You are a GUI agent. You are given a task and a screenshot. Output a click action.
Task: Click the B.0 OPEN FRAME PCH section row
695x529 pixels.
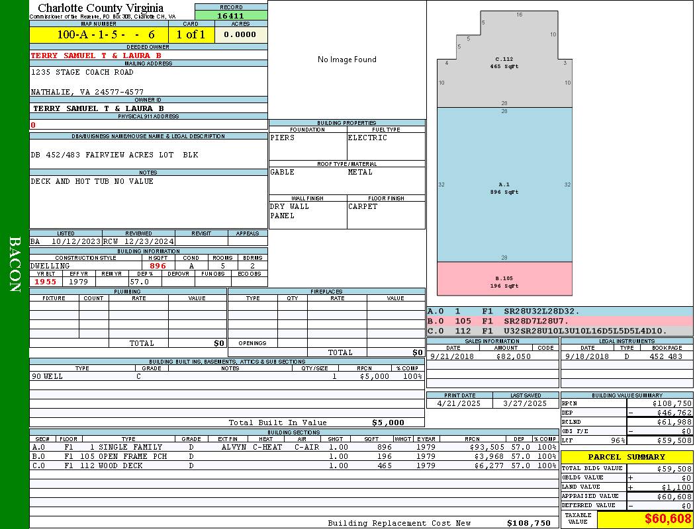point(294,456)
